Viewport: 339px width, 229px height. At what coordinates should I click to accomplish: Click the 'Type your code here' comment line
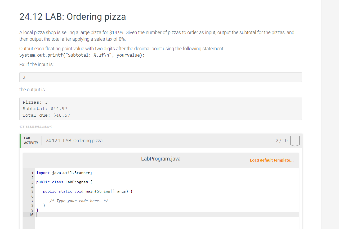(79, 201)
